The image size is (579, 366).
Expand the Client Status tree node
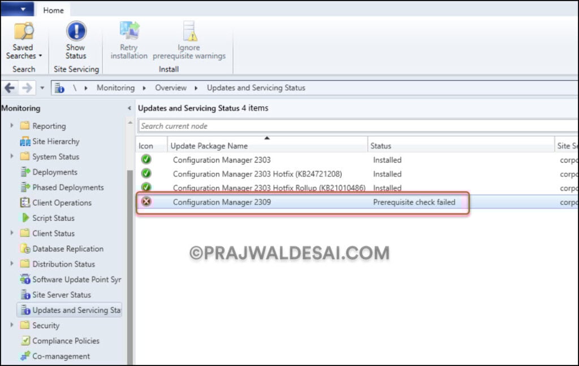(x=12, y=233)
